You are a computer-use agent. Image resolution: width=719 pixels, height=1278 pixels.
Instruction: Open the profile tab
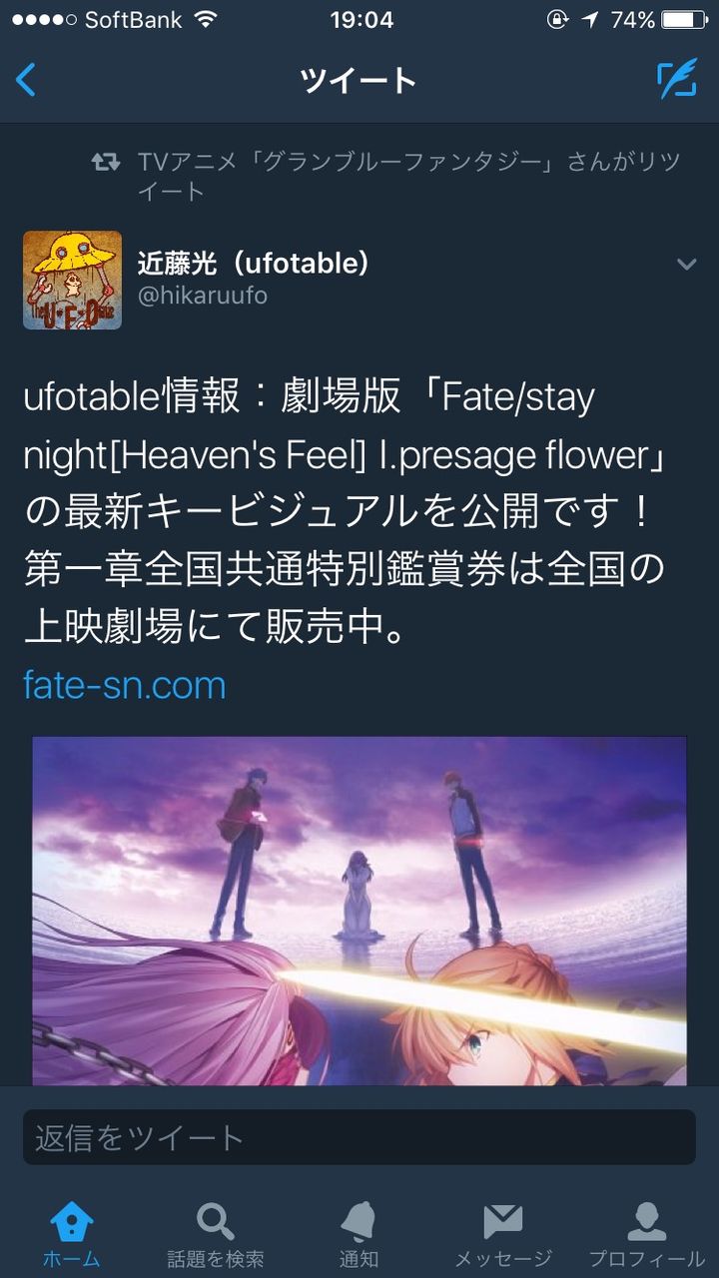point(647,1234)
